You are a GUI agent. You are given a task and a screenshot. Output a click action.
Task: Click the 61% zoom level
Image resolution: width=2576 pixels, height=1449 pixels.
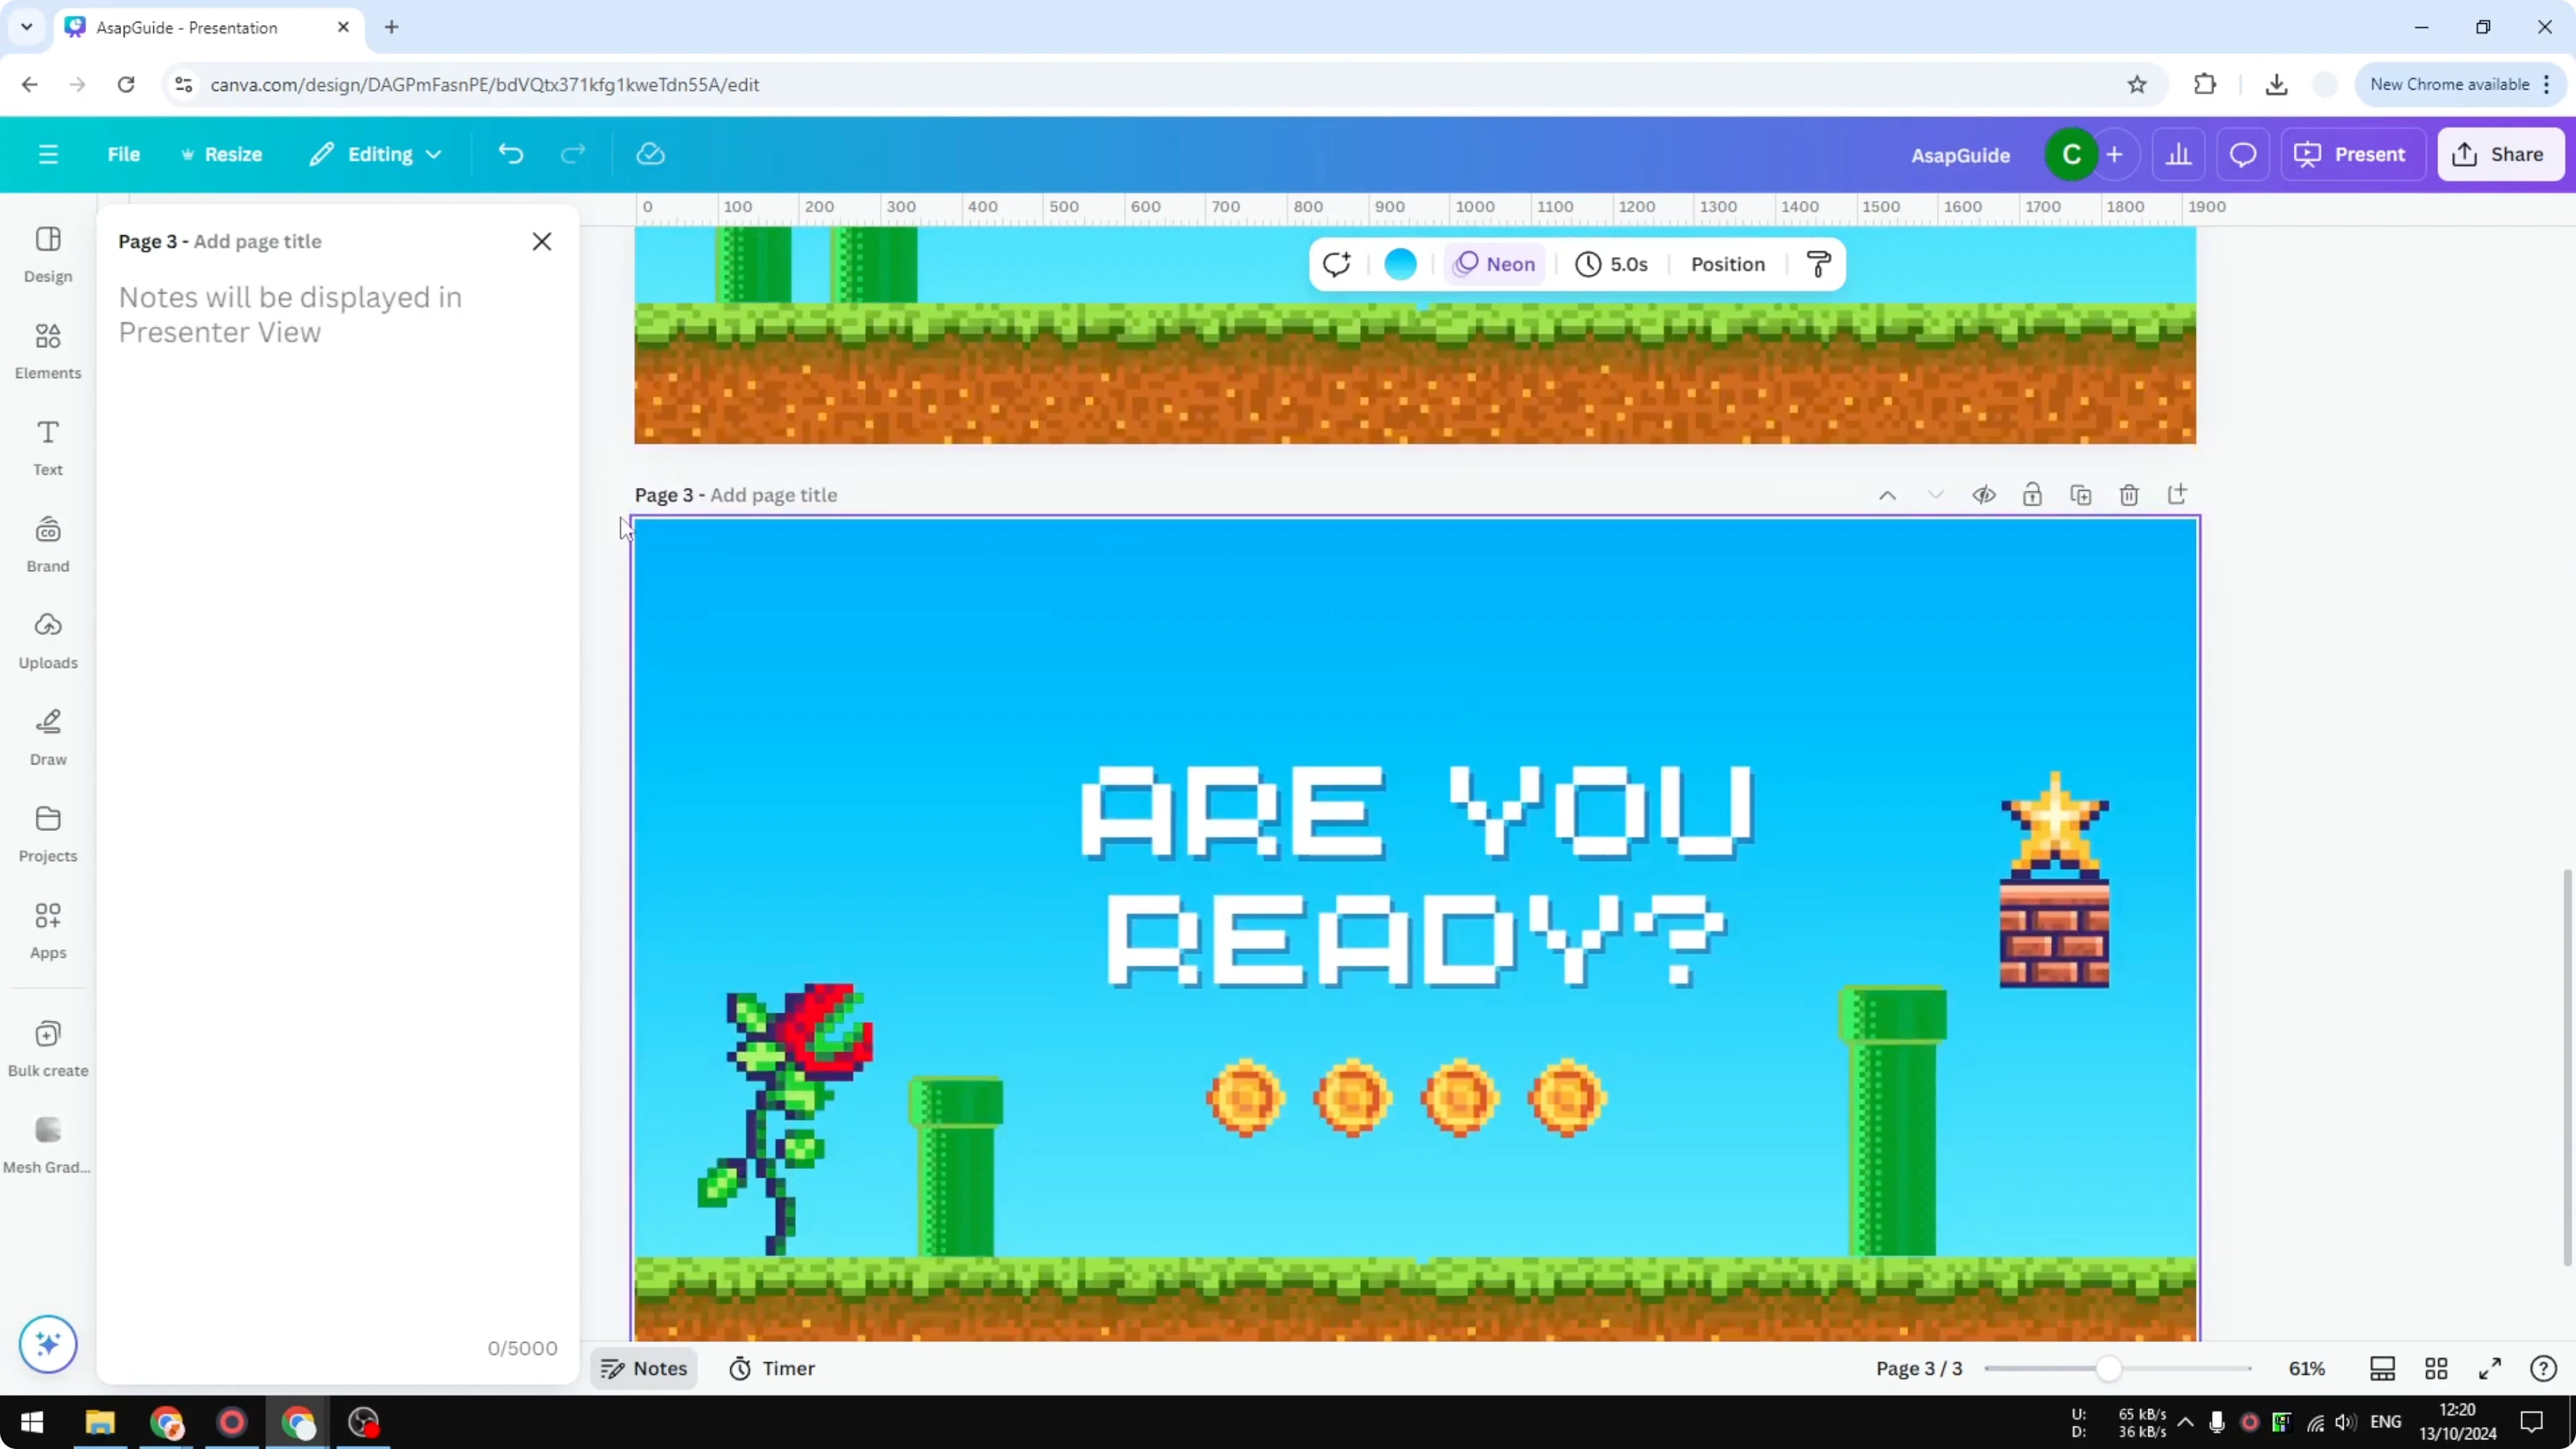tap(2307, 1368)
